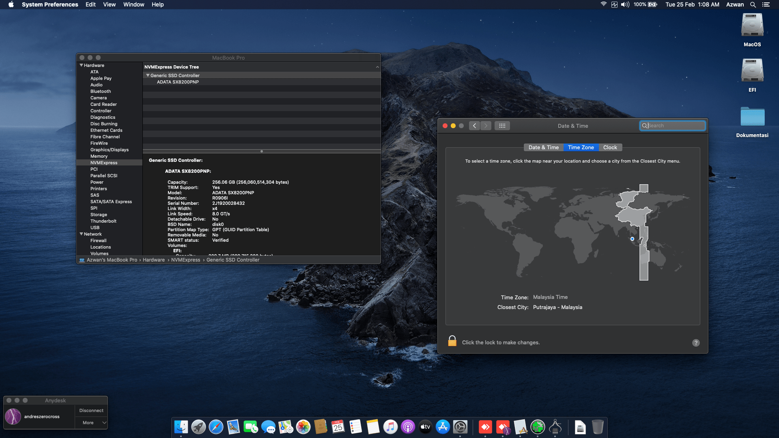The image size is (779, 438).
Task: Click the forward arrow in Date & Time
Action: pyautogui.click(x=486, y=126)
